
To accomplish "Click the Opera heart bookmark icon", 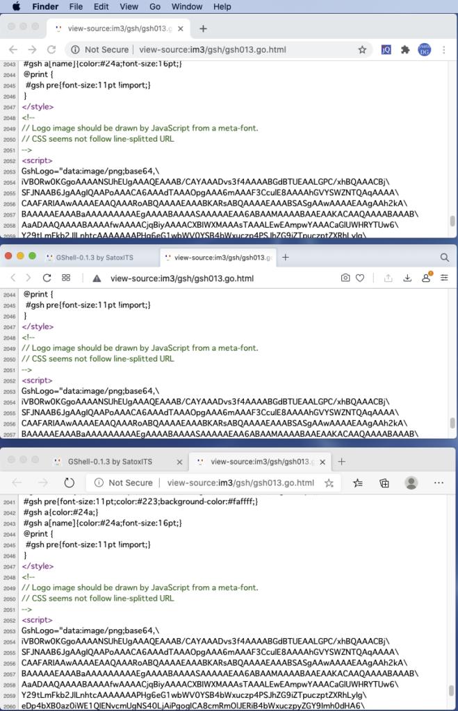I will pyautogui.click(x=360, y=278).
